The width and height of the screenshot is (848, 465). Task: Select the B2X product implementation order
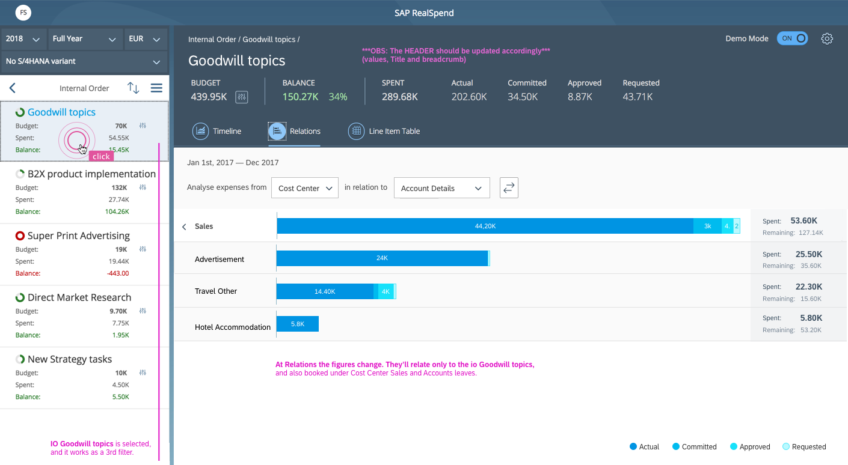click(84, 192)
